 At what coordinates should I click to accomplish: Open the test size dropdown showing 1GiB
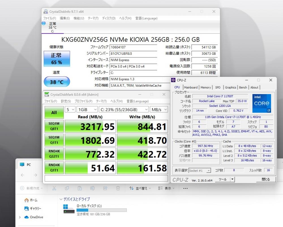pyautogui.click(x=87, y=109)
